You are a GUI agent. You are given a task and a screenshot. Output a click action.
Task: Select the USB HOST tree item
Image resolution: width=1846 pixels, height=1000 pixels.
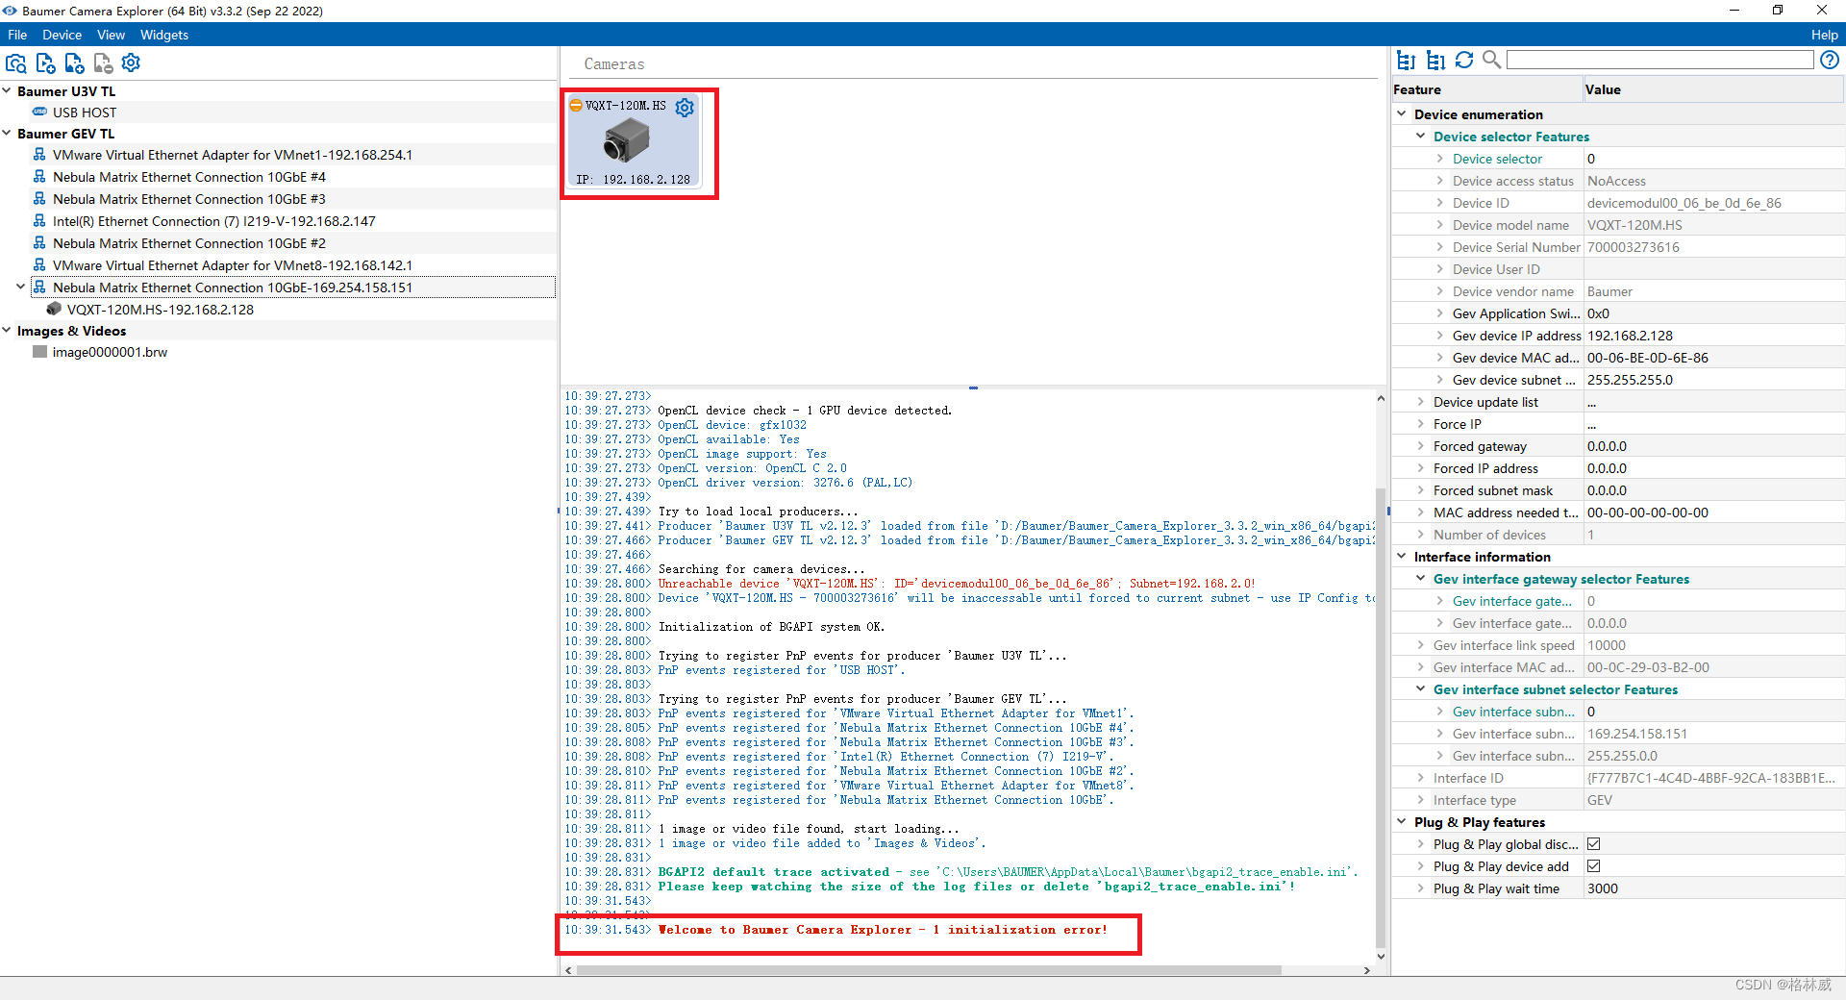click(x=85, y=112)
